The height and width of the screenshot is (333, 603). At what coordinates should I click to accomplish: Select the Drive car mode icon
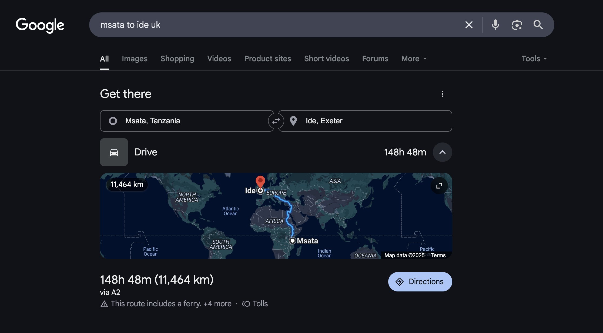point(114,152)
